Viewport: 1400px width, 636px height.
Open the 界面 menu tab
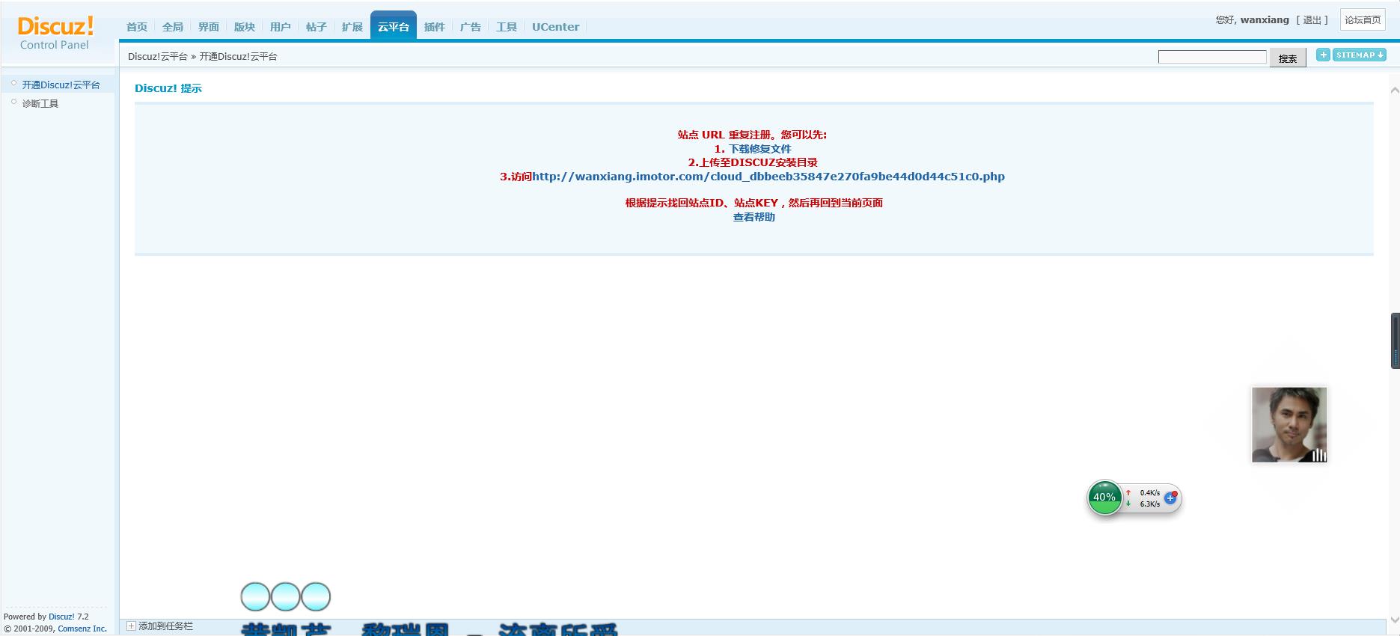209,27
